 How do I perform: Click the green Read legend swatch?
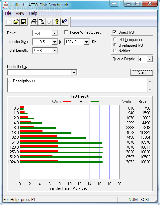click(x=95, y=101)
